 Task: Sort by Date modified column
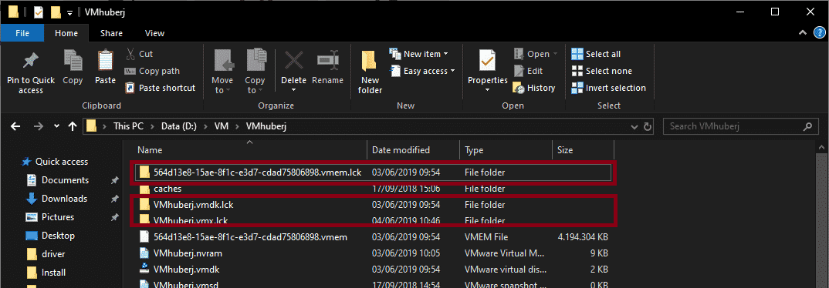pos(414,150)
